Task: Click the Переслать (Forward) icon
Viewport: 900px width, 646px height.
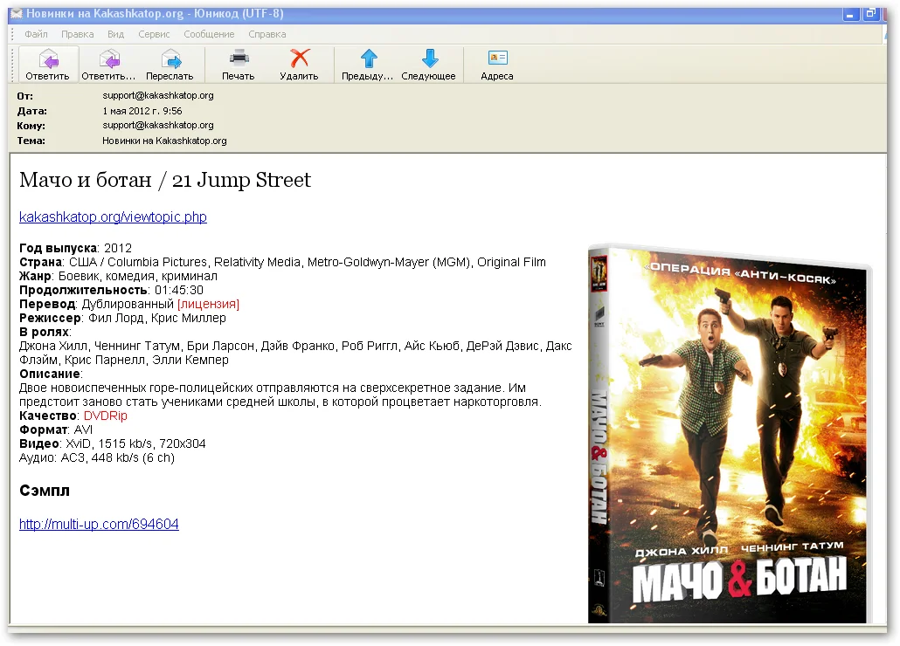Action: pos(170,59)
